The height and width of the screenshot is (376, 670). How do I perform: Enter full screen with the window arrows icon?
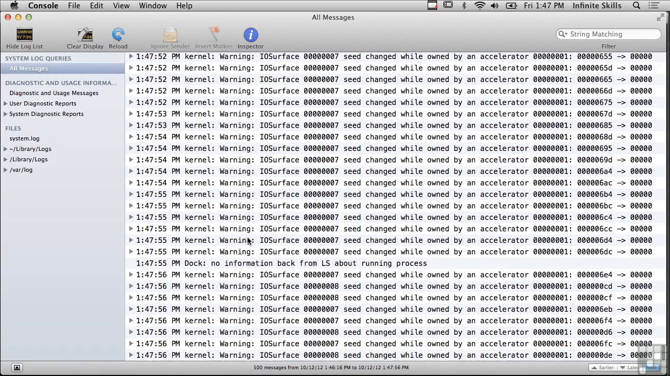(x=661, y=17)
